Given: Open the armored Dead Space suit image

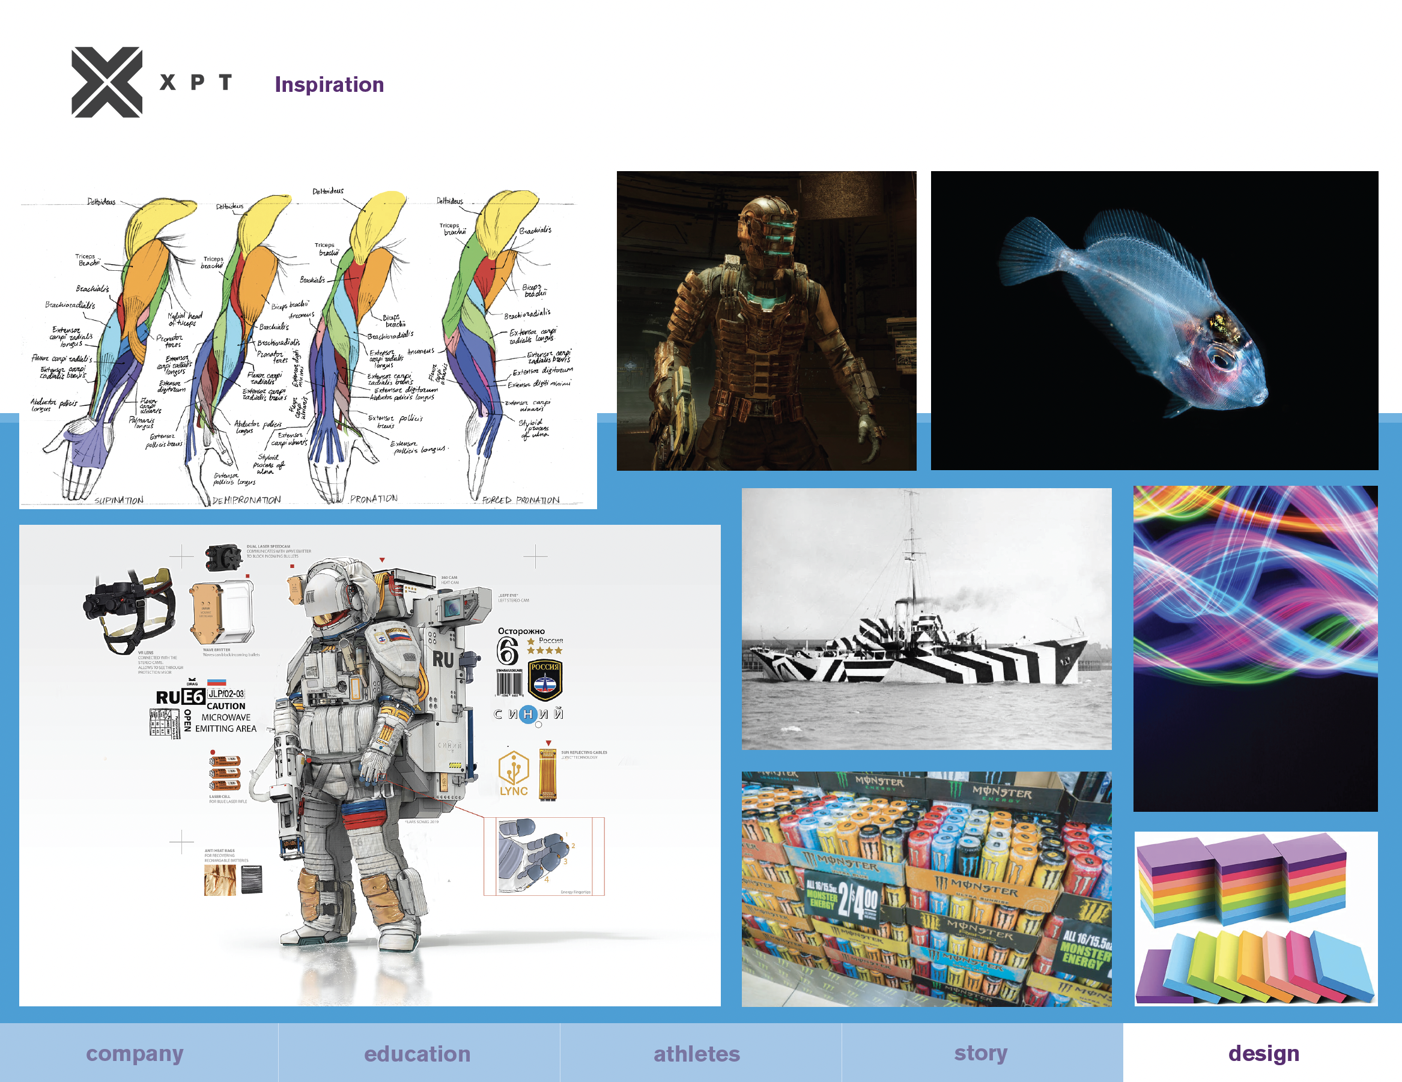Looking at the screenshot, I should tap(766, 321).
